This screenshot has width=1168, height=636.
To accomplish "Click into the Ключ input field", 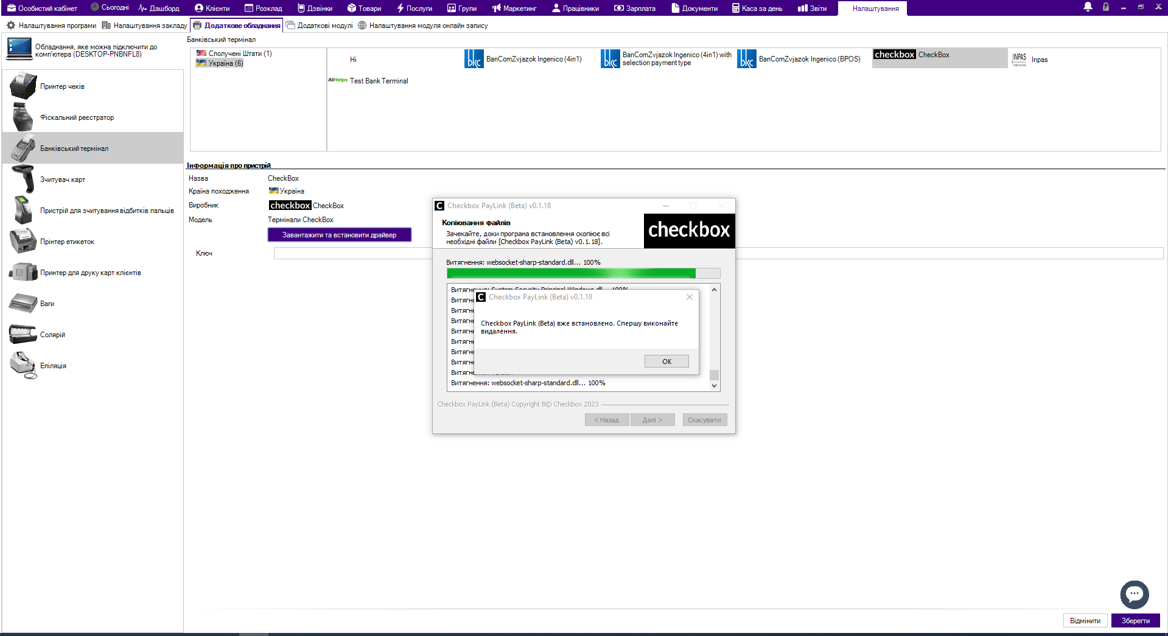I will click(718, 253).
